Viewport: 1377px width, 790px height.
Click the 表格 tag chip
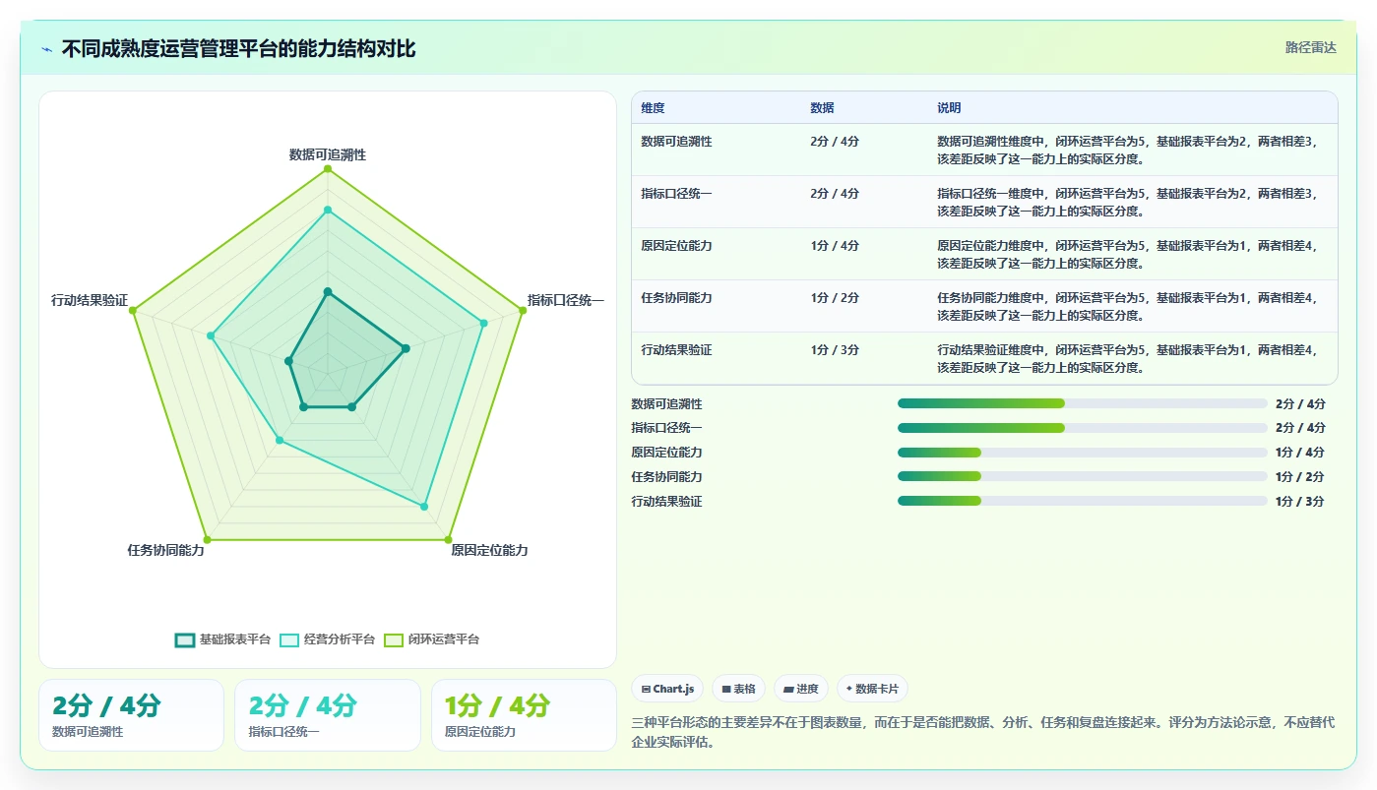click(x=738, y=689)
